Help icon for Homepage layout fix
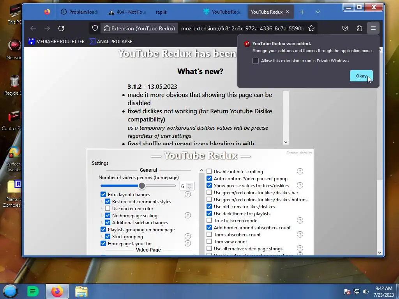This screenshot has height=299, width=399. point(188,244)
